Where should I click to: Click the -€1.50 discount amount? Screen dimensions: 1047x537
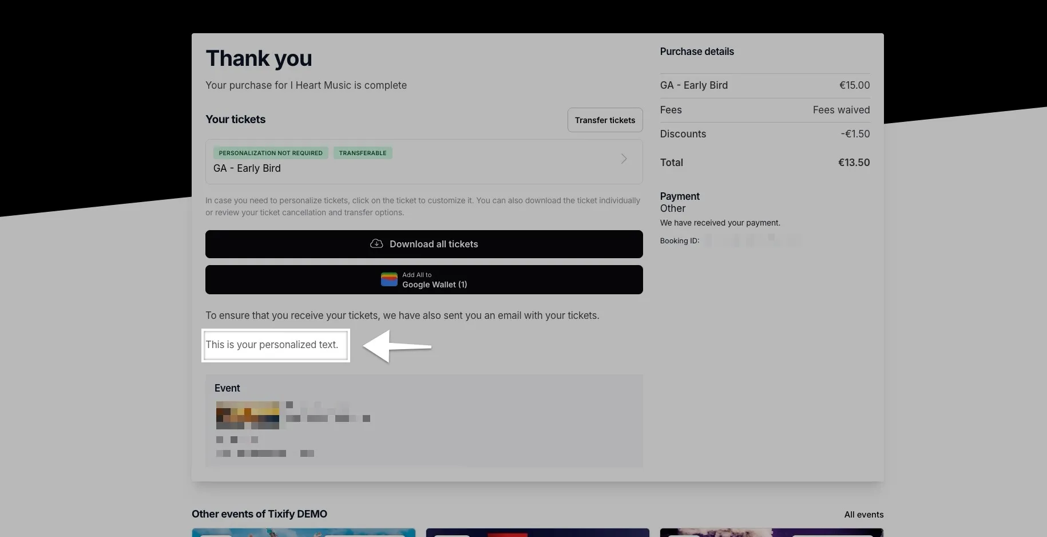coord(855,134)
